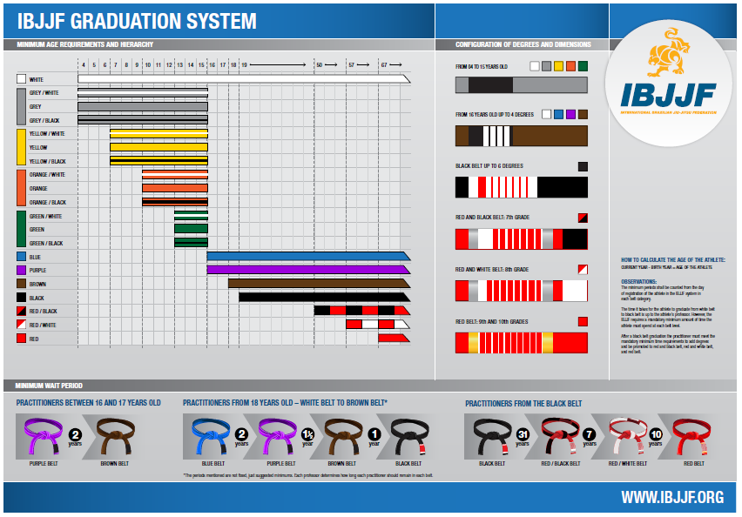742x517 pixels.
Task: Click the purple swatch next to From 16 Years Old
Action: pyautogui.click(x=570, y=115)
